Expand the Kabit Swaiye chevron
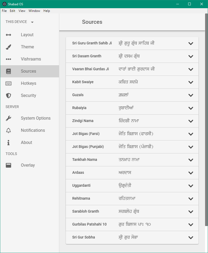 191,82
